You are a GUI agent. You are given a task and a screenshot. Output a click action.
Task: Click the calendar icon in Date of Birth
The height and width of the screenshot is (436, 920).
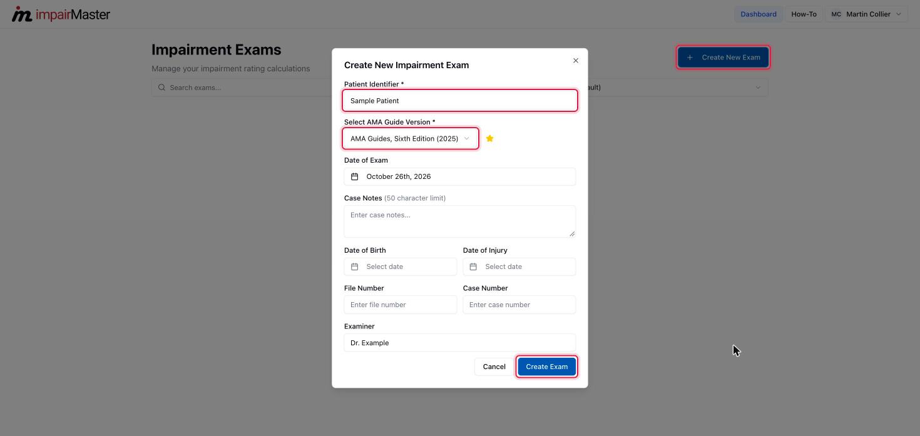coord(354,266)
